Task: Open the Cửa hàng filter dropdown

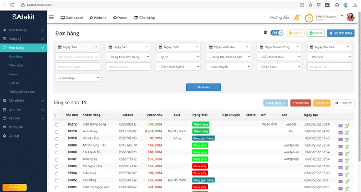Action: pos(78,78)
